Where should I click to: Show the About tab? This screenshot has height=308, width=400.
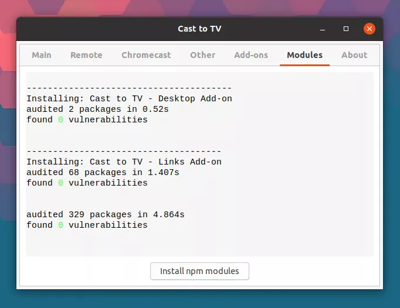point(354,55)
